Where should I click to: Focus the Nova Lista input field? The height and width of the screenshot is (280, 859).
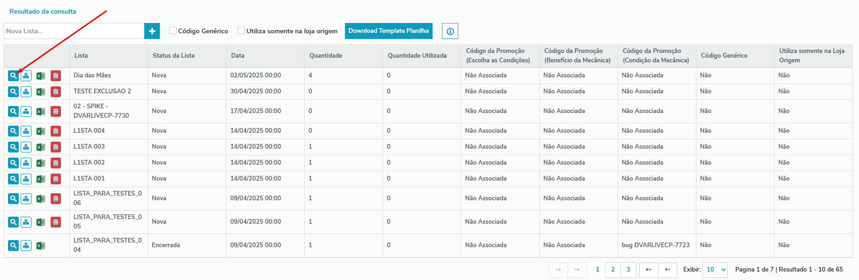[74, 31]
